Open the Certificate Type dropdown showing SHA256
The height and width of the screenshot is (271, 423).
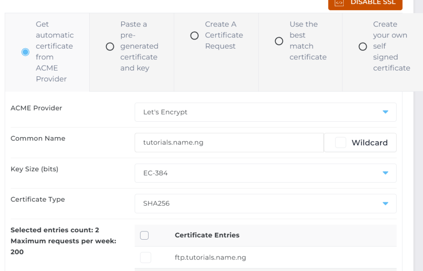(x=265, y=203)
